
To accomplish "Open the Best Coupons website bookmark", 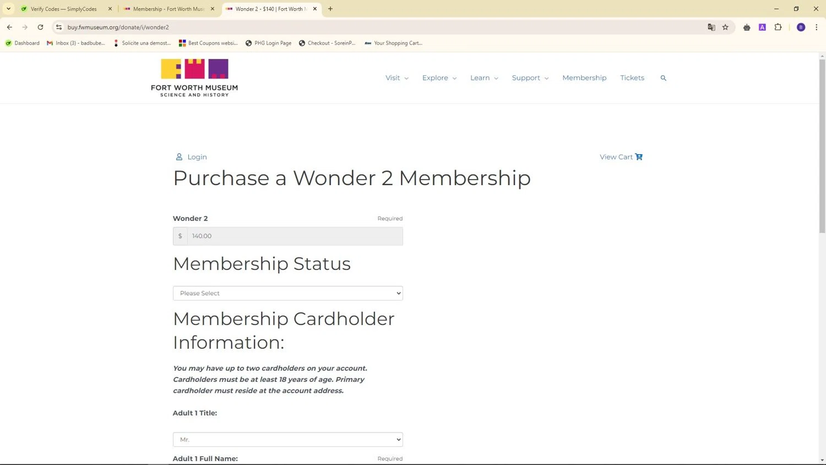I will [208, 43].
